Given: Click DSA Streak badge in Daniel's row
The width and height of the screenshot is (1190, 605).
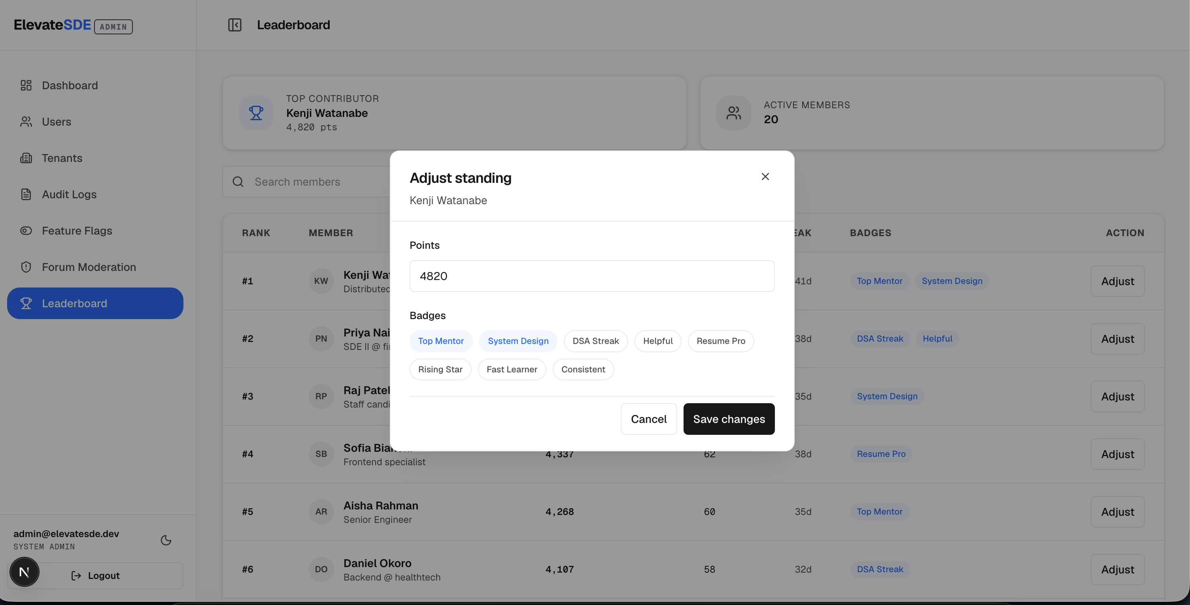Looking at the screenshot, I should click(x=880, y=569).
